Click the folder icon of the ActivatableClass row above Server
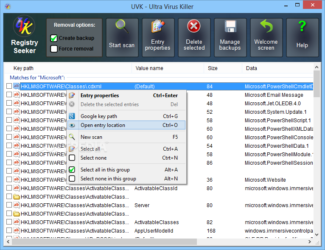325x250 pixels. (x=17, y=197)
